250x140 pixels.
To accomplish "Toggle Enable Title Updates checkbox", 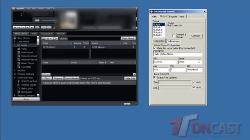I will pyautogui.click(x=154, y=77).
